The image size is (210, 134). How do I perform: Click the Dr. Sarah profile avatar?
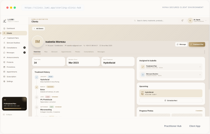(x=190, y=21)
